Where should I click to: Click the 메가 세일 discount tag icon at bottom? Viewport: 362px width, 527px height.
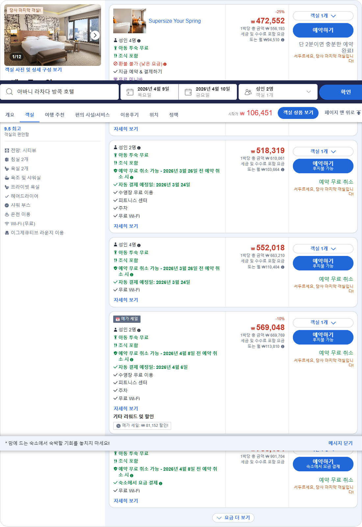pos(118,426)
